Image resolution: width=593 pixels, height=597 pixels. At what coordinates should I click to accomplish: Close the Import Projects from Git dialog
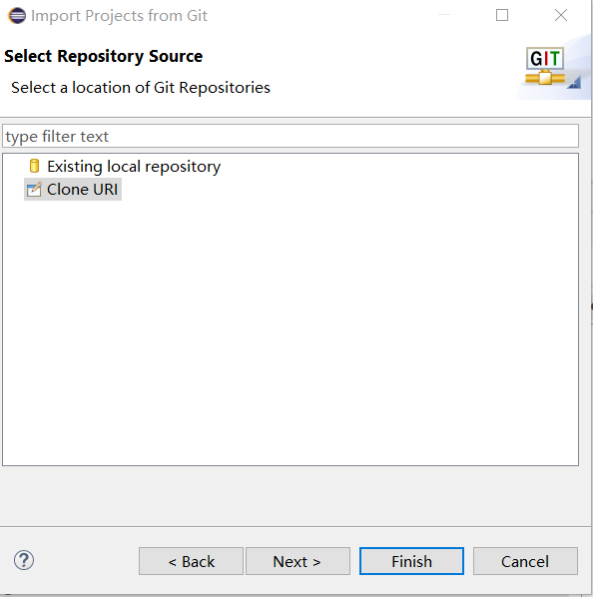point(561,15)
